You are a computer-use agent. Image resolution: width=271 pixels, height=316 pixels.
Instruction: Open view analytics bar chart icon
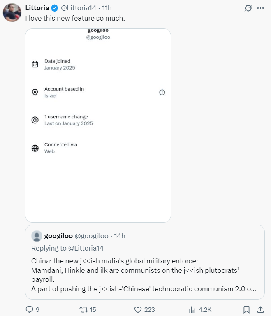192,309
